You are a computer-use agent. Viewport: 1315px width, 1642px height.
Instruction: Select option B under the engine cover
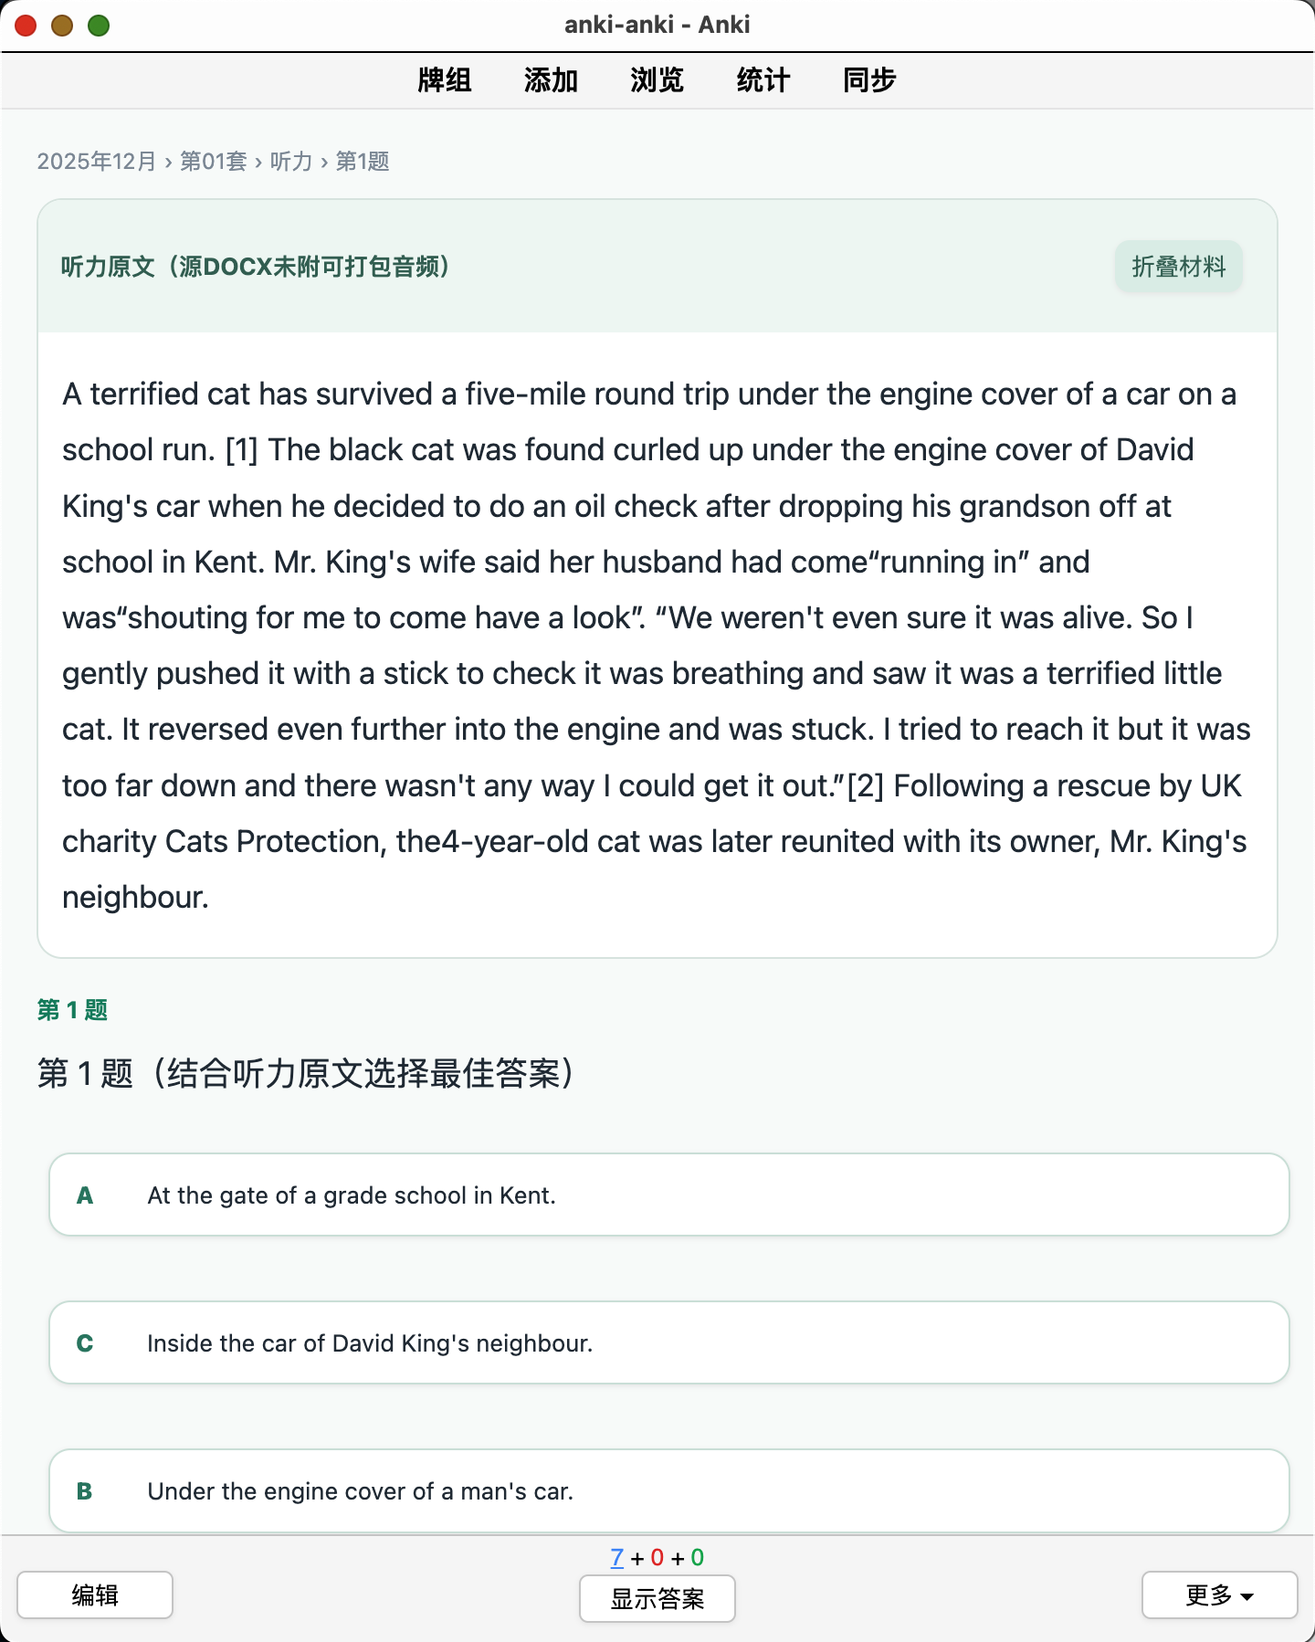(x=668, y=1490)
